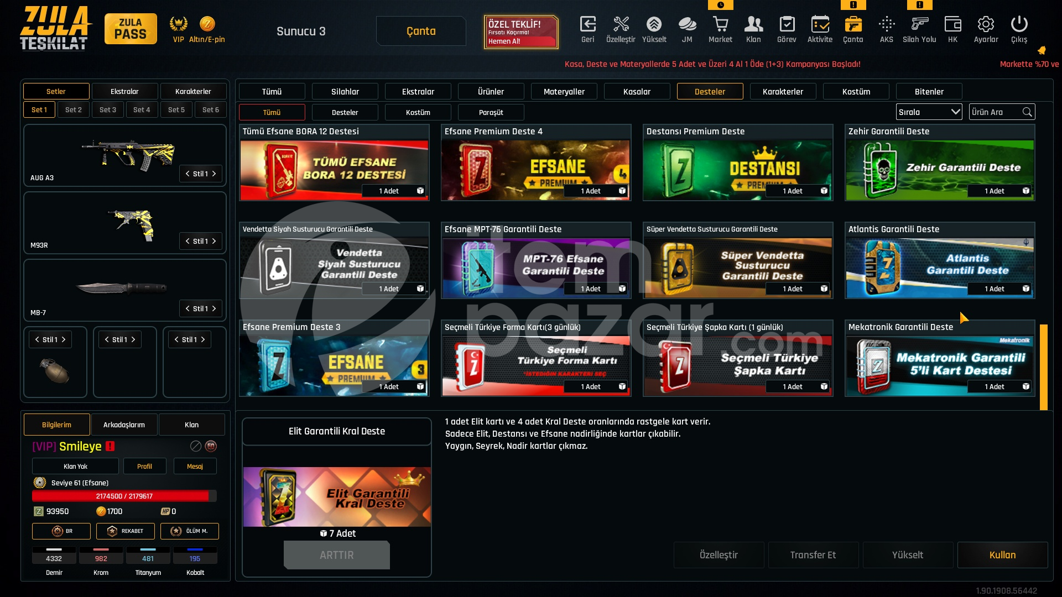Click the ARTTIR button

point(336,555)
